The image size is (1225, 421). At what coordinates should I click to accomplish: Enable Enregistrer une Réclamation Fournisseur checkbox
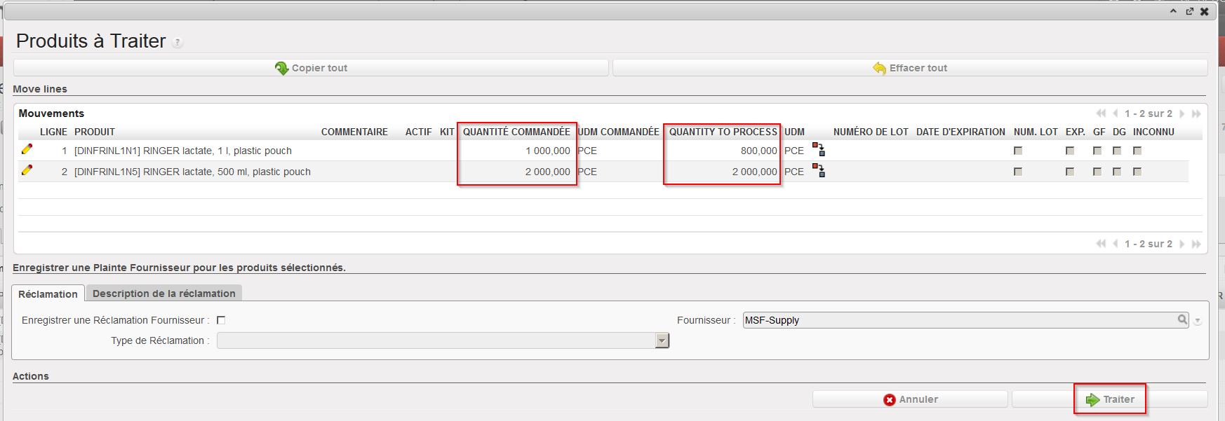coord(221,320)
